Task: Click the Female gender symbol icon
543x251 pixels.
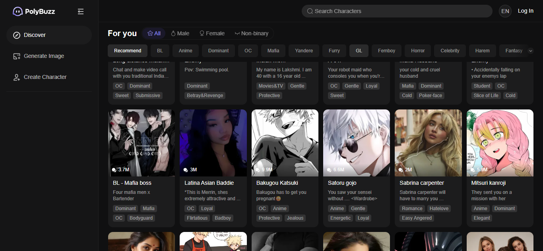Action: coord(202,33)
